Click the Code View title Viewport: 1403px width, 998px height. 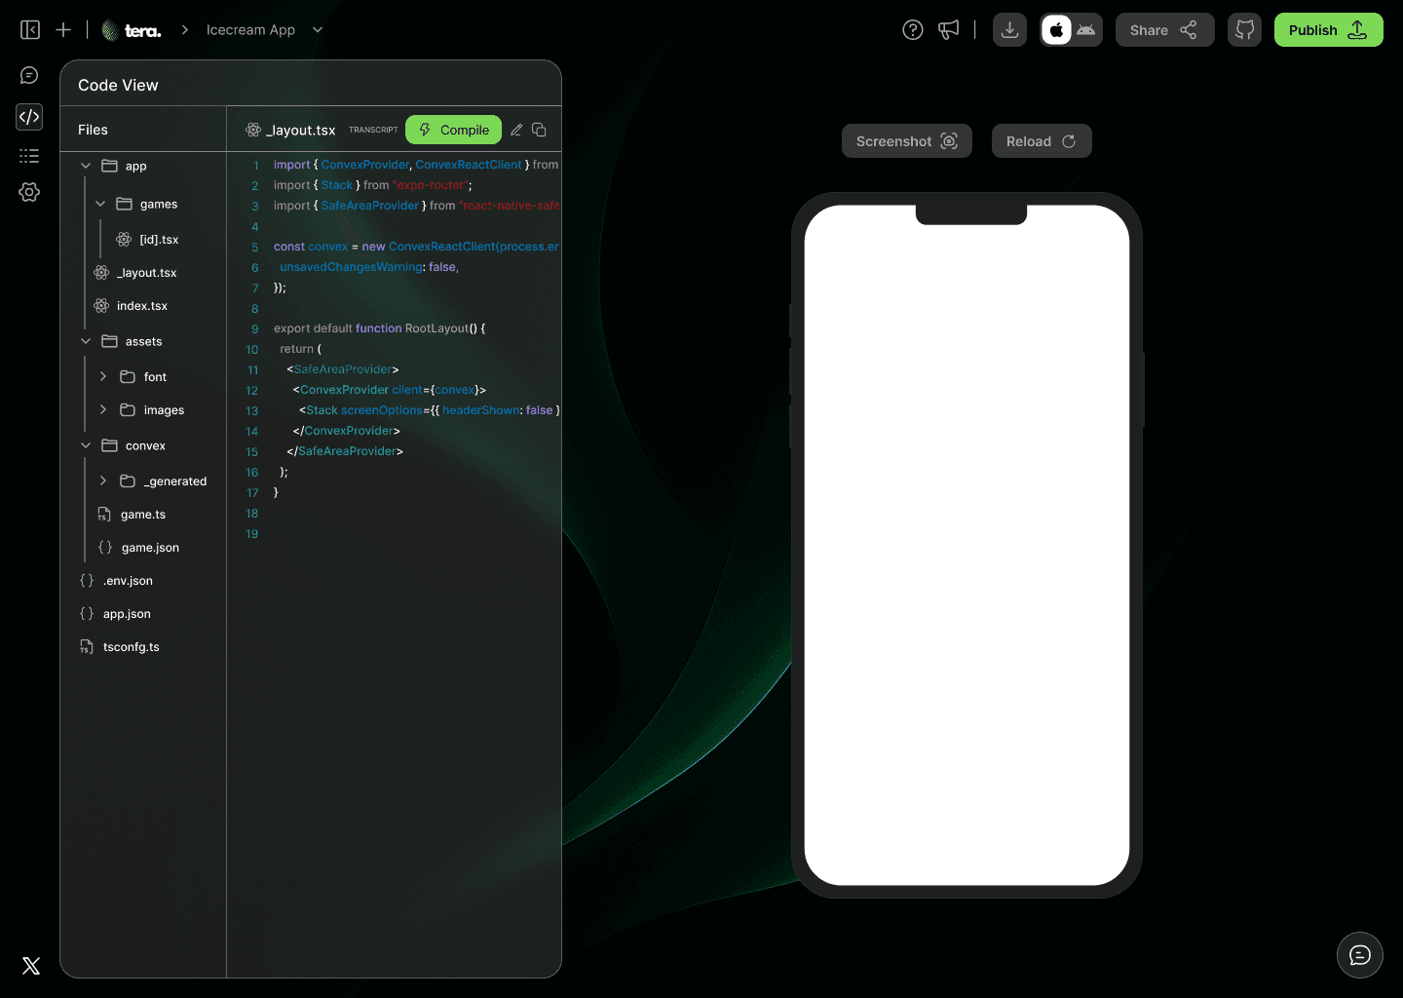(x=118, y=86)
